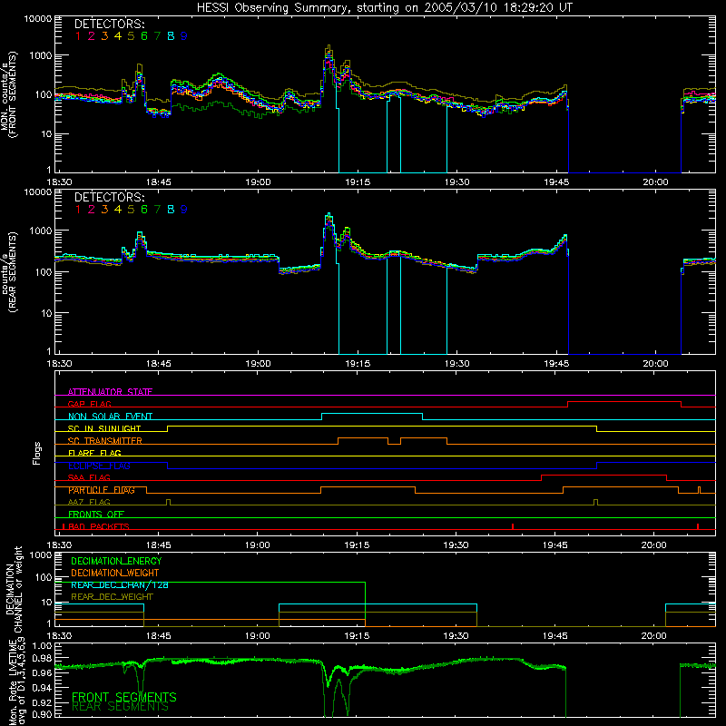
Task: Click '19:00' tick under the Flags panel
Action: pos(258,545)
